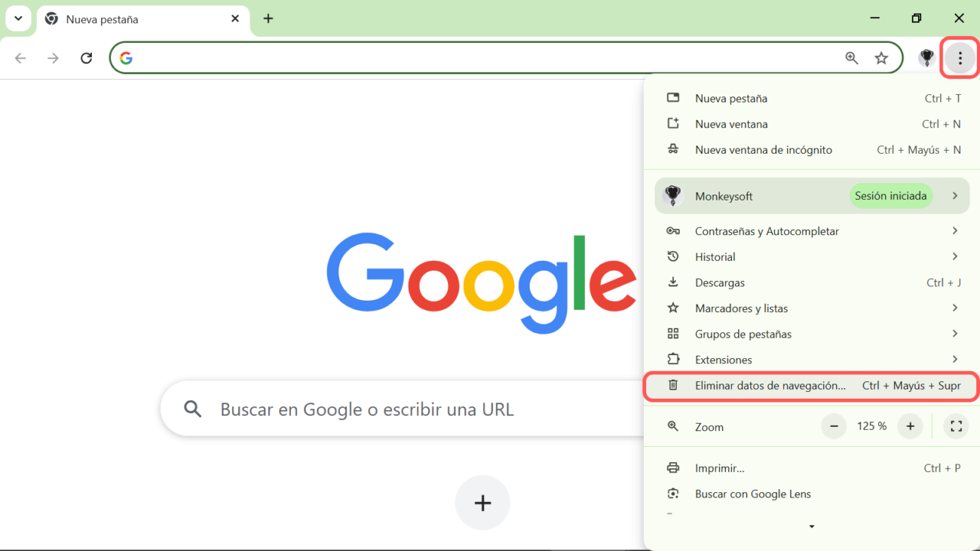Add a shortcut with the round plus button
The height and width of the screenshot is (551, 980).
[482, 503]
